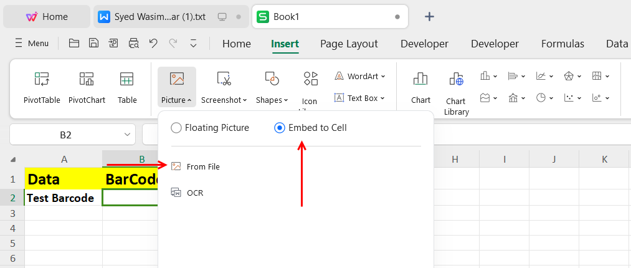
Task: Open the Text Box dropdown
Action: (360, 98)
